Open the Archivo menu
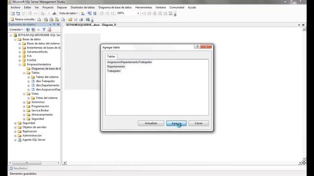Viewport: 314px width, 176px height. [15, 7]
